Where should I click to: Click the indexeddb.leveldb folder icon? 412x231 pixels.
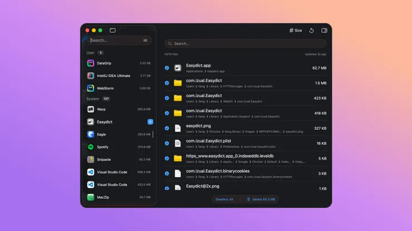click(178, 158)
